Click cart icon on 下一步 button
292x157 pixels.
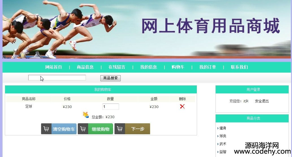tap(120, 129)
